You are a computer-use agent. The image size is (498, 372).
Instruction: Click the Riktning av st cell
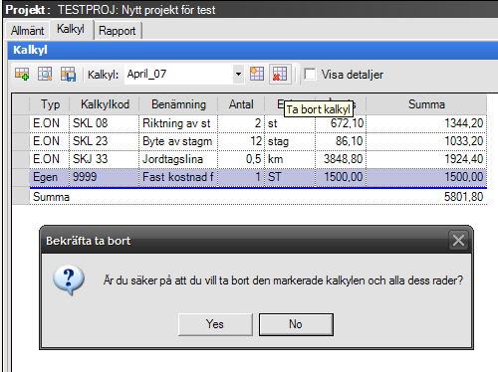[x=178, y=123]
